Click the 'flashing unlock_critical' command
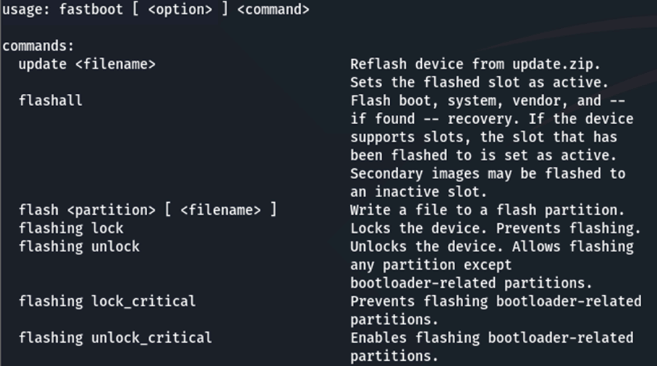The width and height of the screenshot is (657, 366). tap(115, 337)
